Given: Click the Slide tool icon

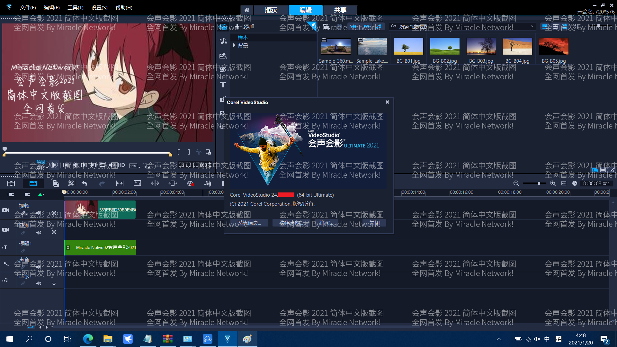Looking at the screenshot, I should click(x=173, y=183).
